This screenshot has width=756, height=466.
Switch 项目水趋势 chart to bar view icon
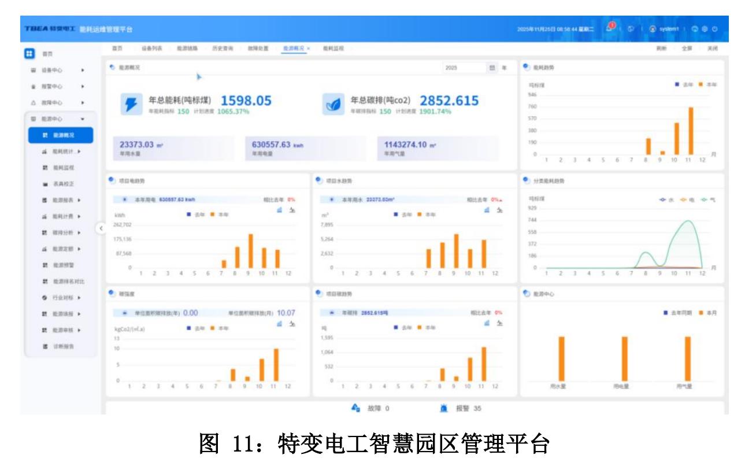(487, 210)
